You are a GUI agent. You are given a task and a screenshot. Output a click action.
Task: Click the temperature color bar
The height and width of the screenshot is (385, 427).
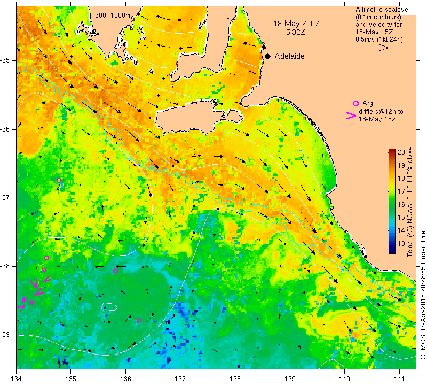392,202
